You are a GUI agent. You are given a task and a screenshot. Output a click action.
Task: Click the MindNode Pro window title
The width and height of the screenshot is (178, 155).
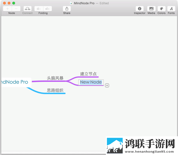(x=84, y=3)
